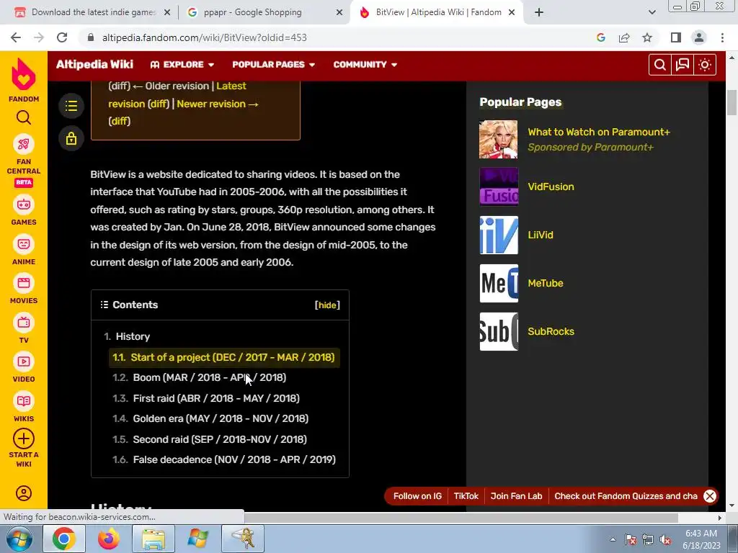Open Windows Start button
738x553 pixels.
pos(19,539)
